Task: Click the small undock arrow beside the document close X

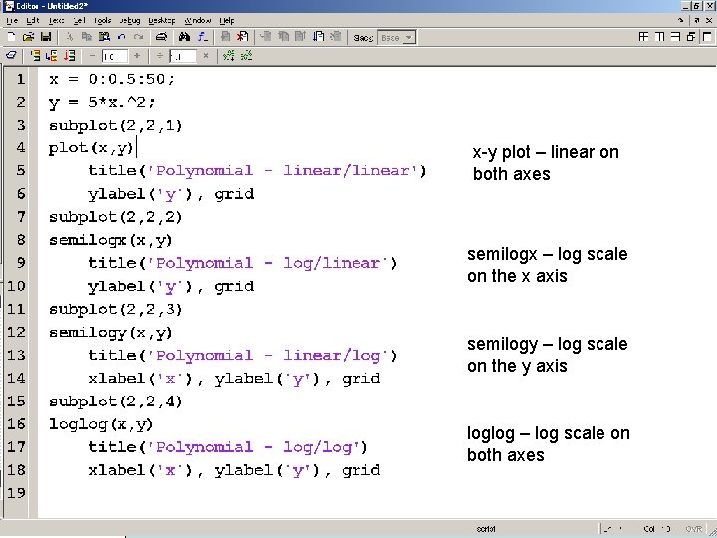Action: click(697, 20)
